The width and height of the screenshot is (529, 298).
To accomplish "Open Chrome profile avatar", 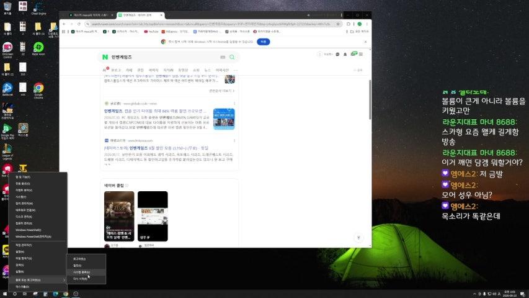I will pyautogui.click(x=359, y=24).
